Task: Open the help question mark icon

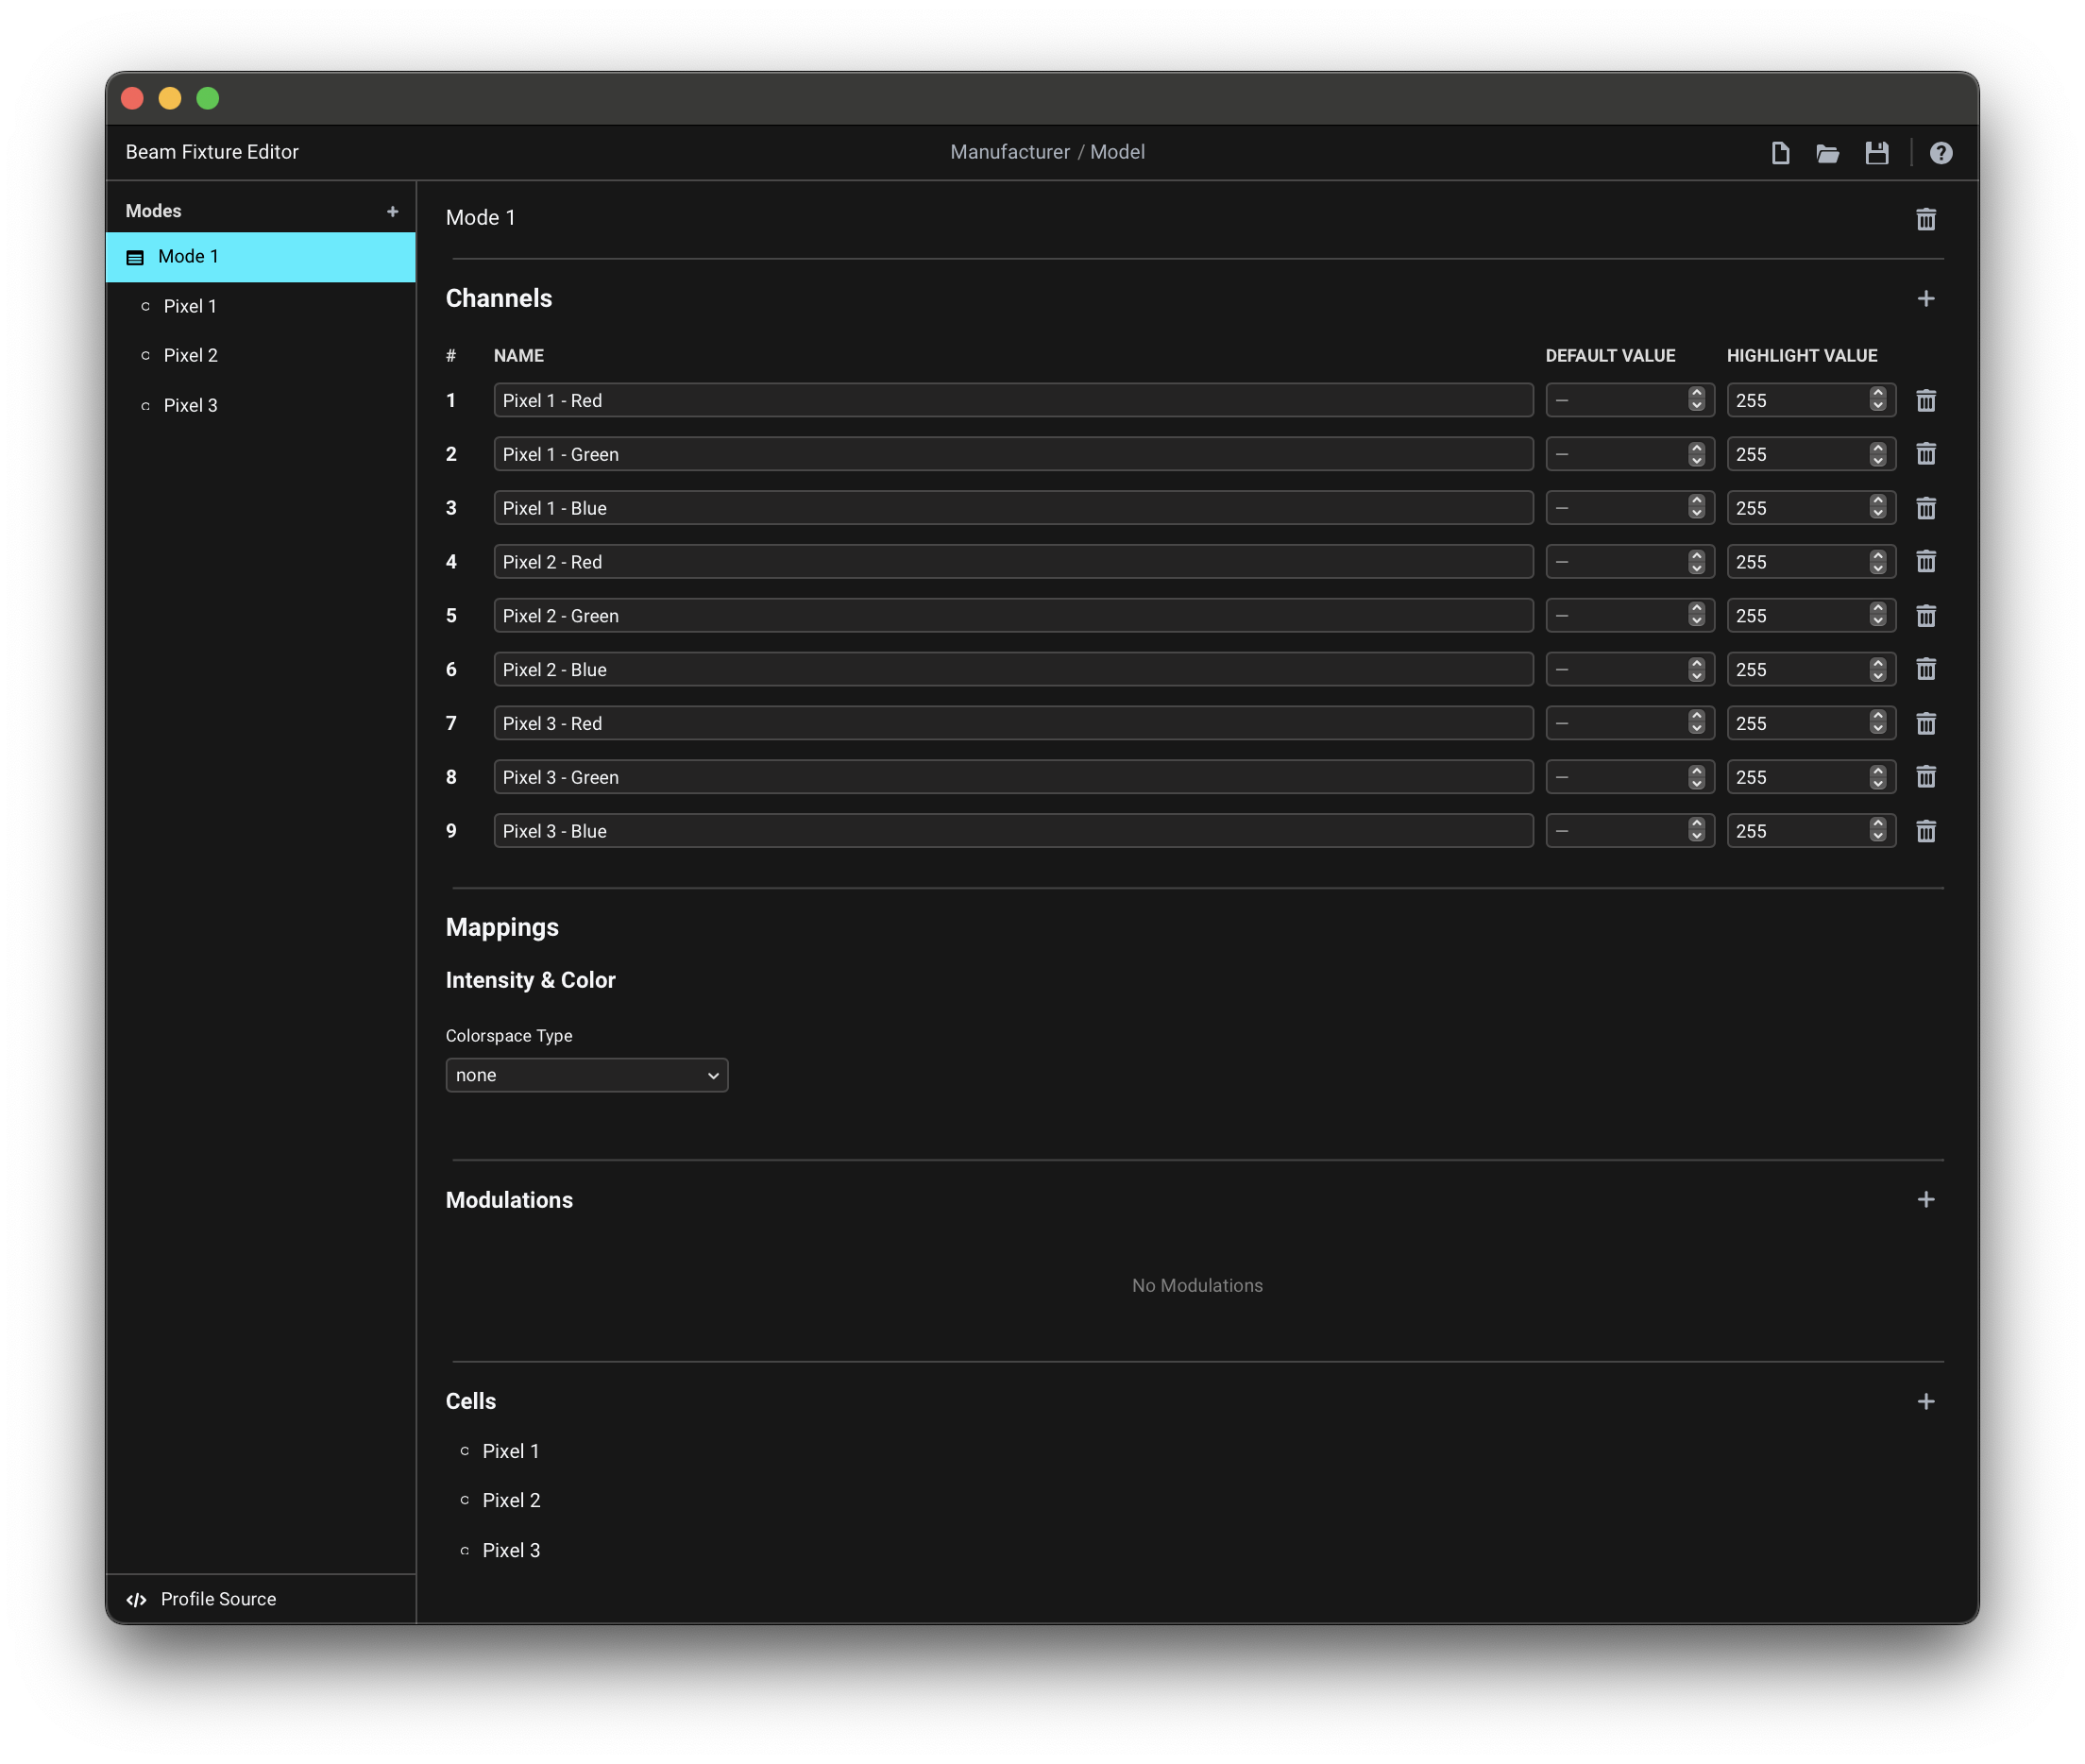Action: click(1941, 153)
